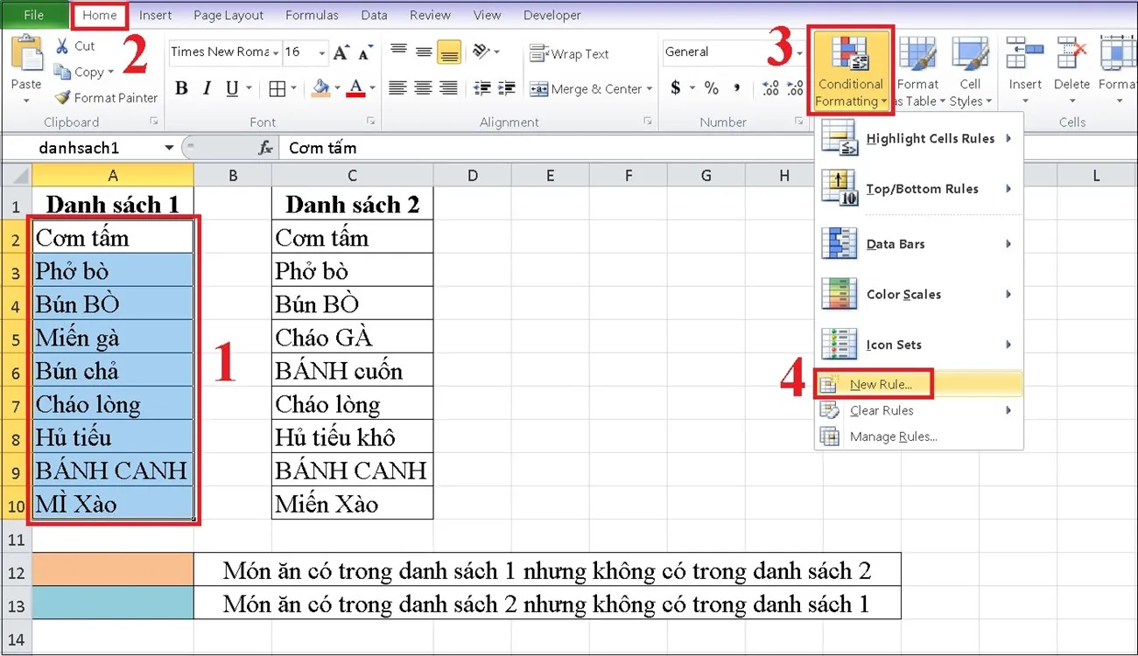Set Middle Align vertical alignment

tap(424, 52)
